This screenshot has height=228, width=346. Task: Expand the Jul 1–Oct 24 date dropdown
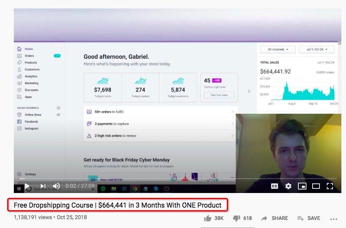[x=317, y=50]
